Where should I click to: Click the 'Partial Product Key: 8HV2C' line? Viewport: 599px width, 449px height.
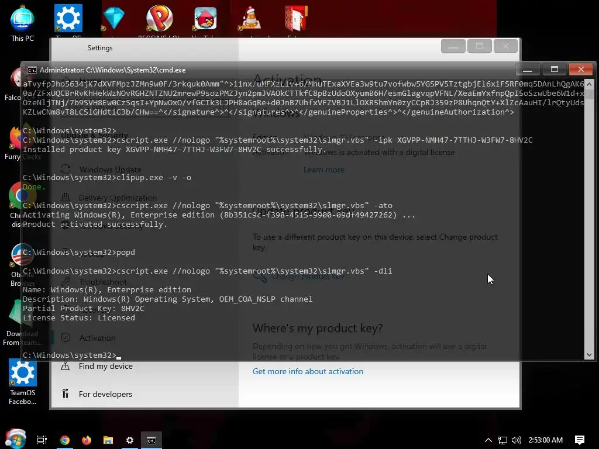pos(83,309)
